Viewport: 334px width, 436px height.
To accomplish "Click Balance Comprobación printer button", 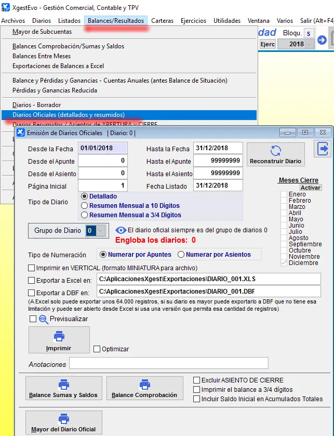I will tap(144, 388).
